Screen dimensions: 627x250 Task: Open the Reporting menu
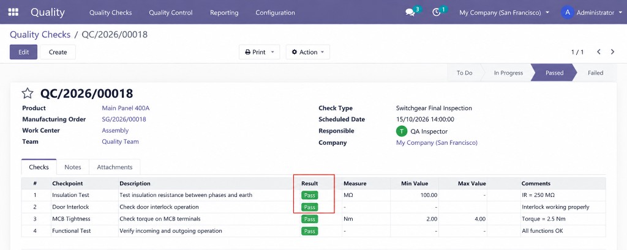click(x=224, y=12)
